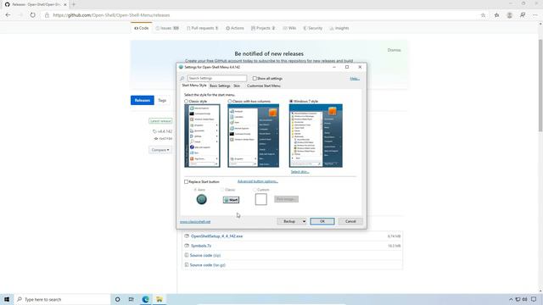543x305 pixels.
Task: Switch to the Skin tab
Action: tap(237, 86)
